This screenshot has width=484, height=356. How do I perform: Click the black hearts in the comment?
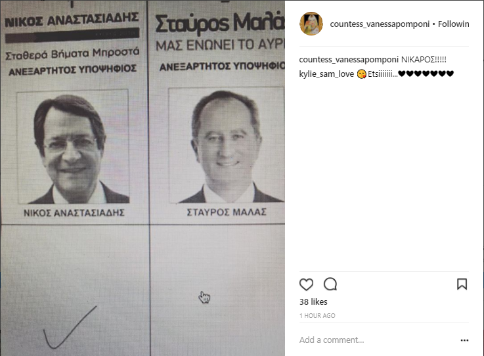(426, 74)
